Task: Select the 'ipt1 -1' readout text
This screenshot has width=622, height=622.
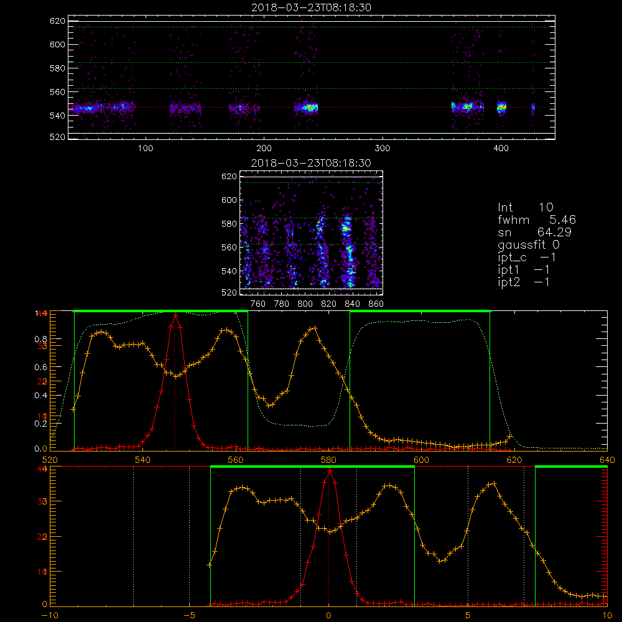Action: pos(524,270)
